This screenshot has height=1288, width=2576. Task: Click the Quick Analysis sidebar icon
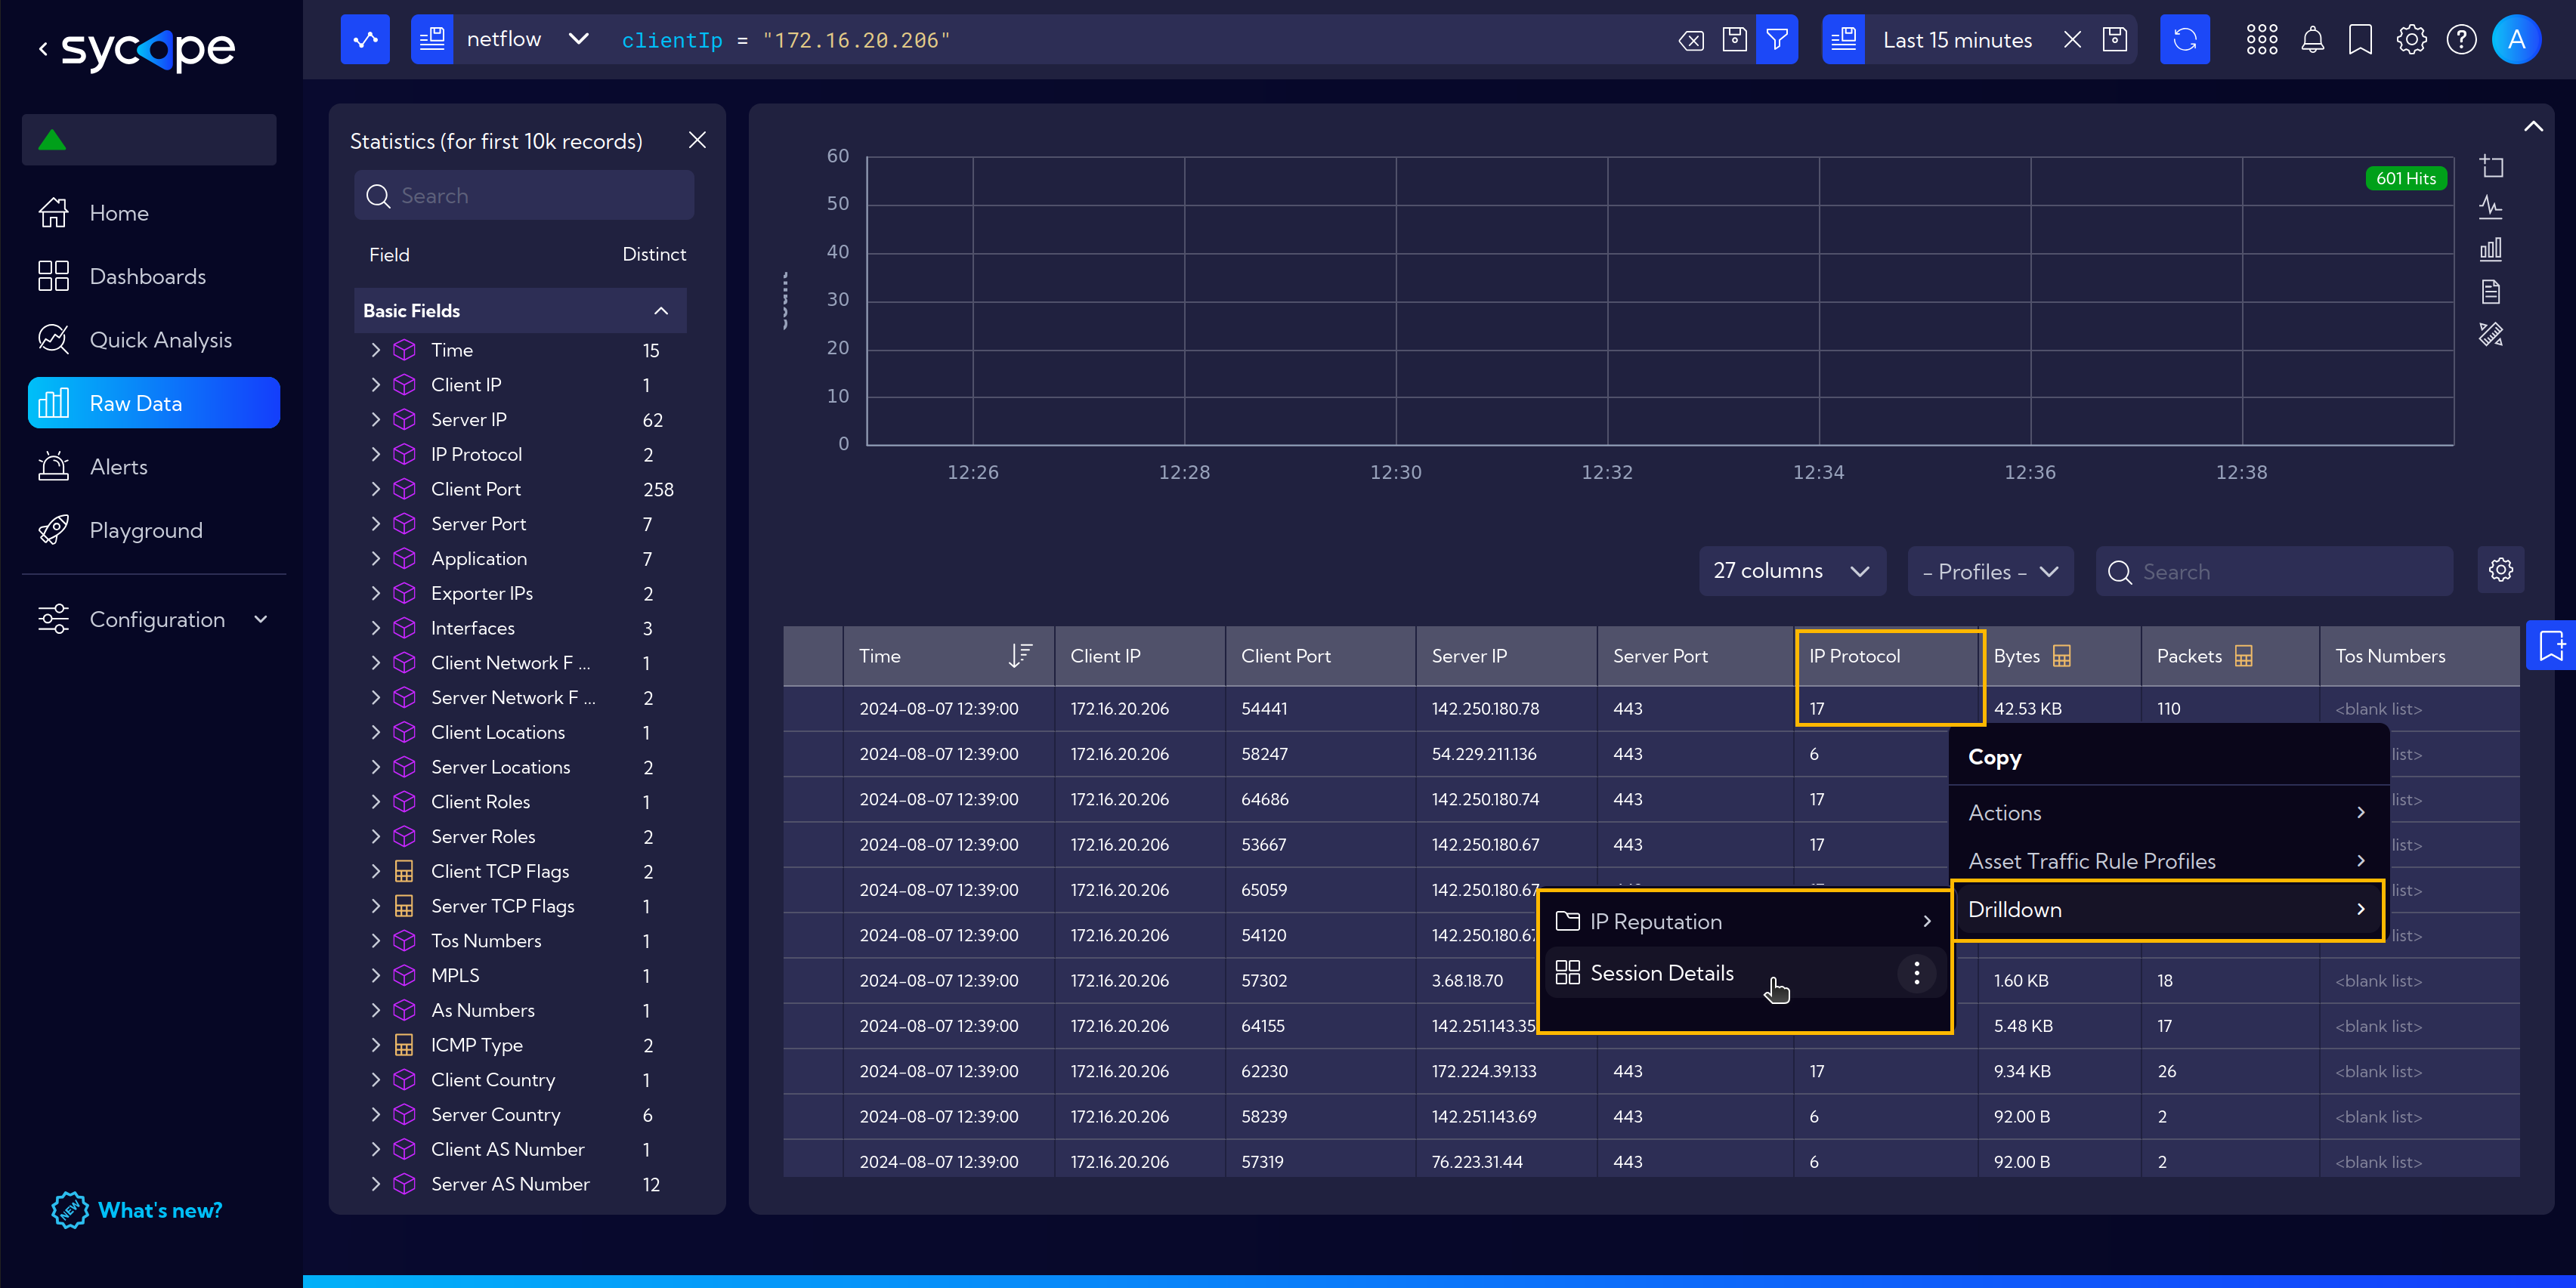54,338
